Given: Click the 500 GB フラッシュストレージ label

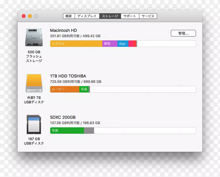Looking at the screenshot, I should click(x=34, y=56).
